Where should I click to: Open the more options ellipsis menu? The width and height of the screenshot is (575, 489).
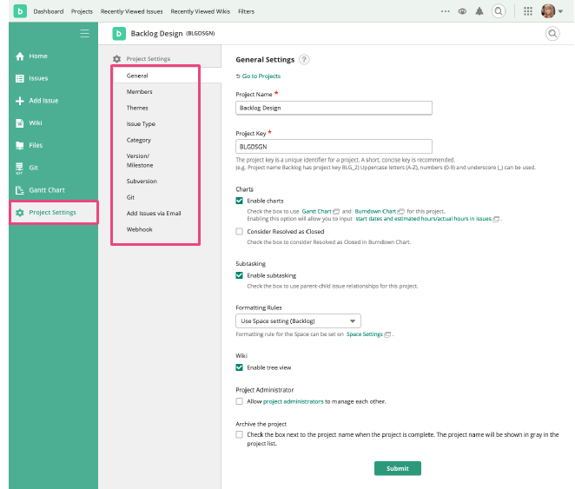pyautogui.click(x=446, y=11)
